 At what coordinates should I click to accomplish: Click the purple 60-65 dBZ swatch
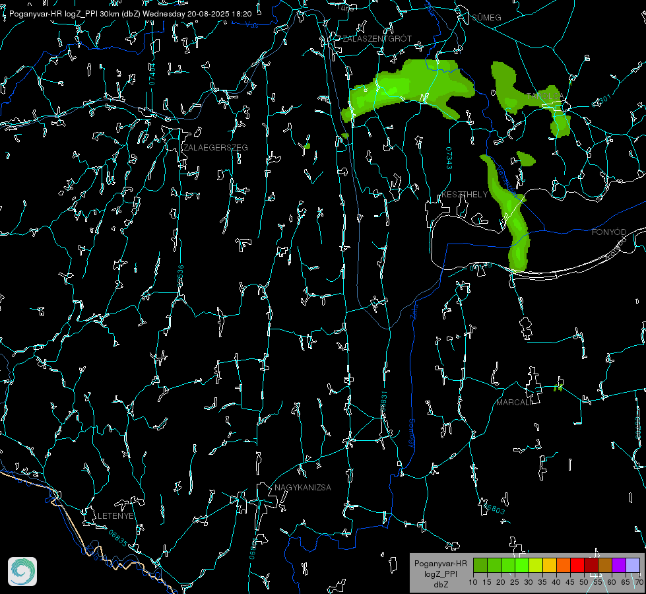point(619,565)
